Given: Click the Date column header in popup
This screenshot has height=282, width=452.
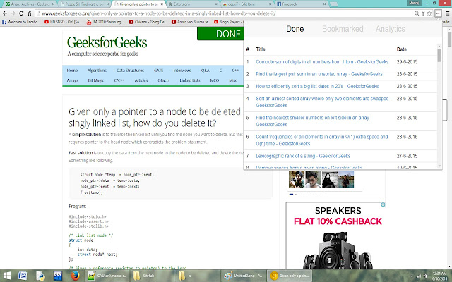Looking at the screenshot, I should [401, 49].
